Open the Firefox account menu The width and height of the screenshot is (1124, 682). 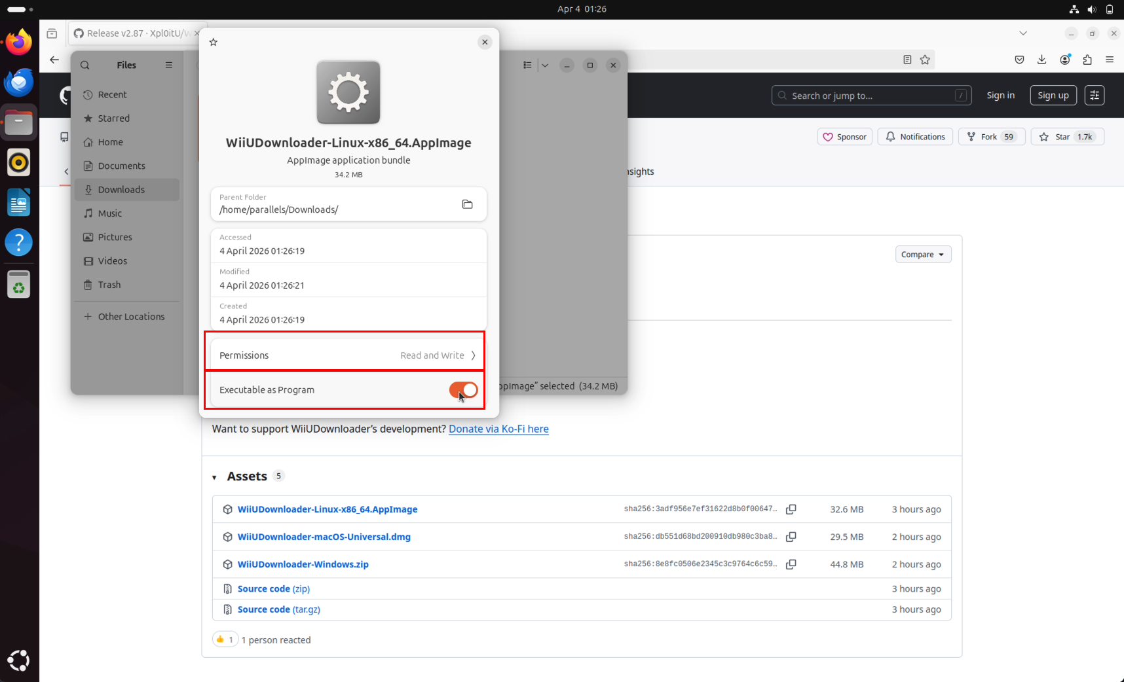point(1065,60)
